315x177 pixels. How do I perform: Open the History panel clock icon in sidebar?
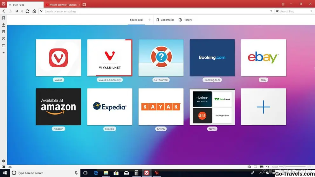[x=3, y=39]
